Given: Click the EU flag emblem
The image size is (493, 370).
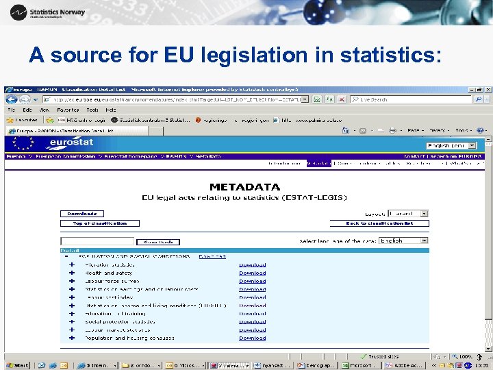Looking at the screenshot, I should [x=23, y=143].
